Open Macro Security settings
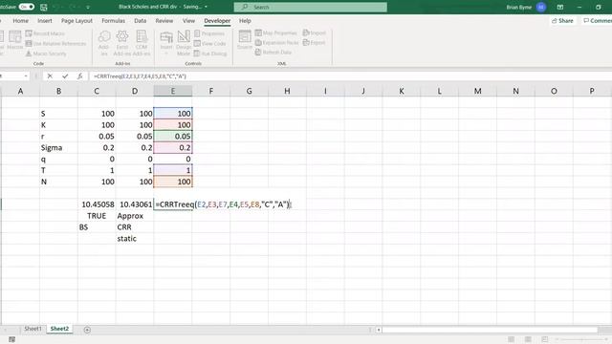 click(46, 54)
